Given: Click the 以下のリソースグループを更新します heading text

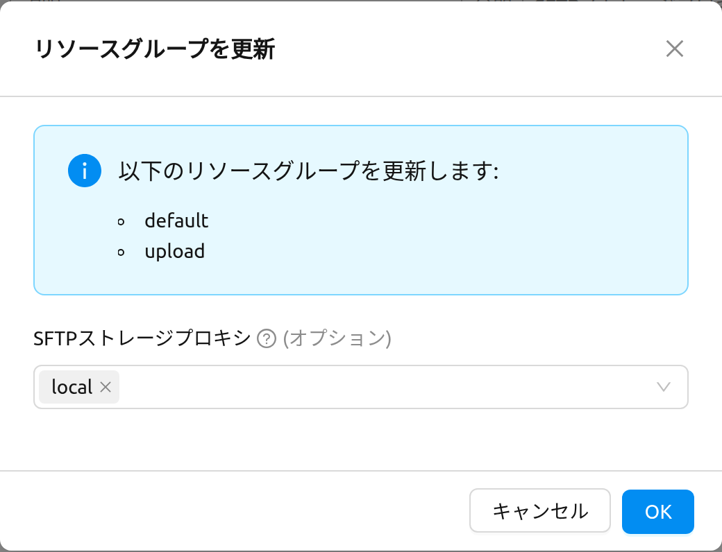Looking at the screenshot, I should click(308, 171).
